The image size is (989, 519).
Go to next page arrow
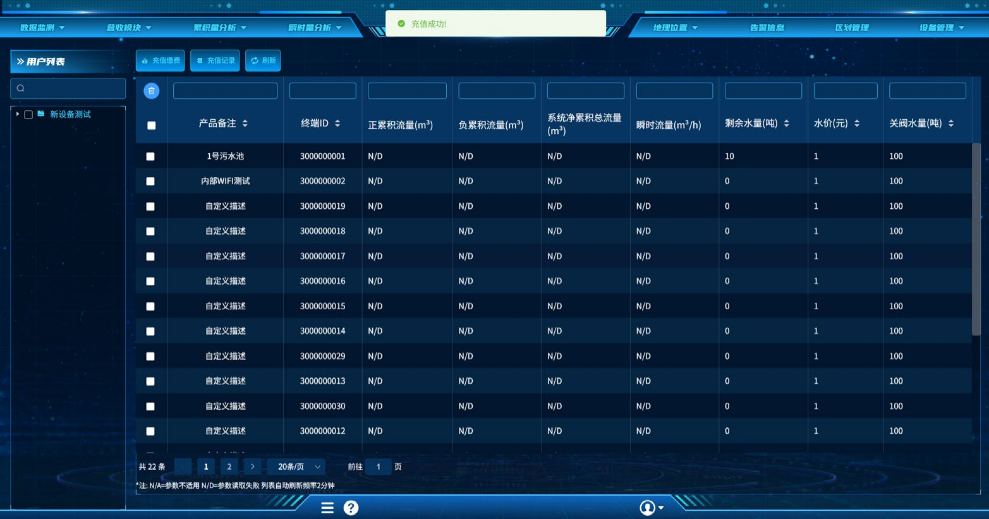[x=252, y=467]
